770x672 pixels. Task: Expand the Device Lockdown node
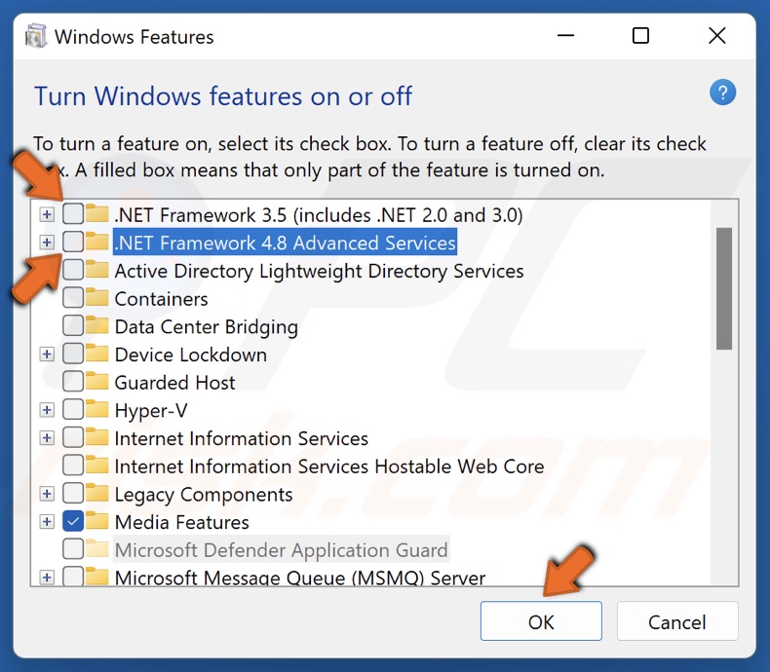point(47,354)
